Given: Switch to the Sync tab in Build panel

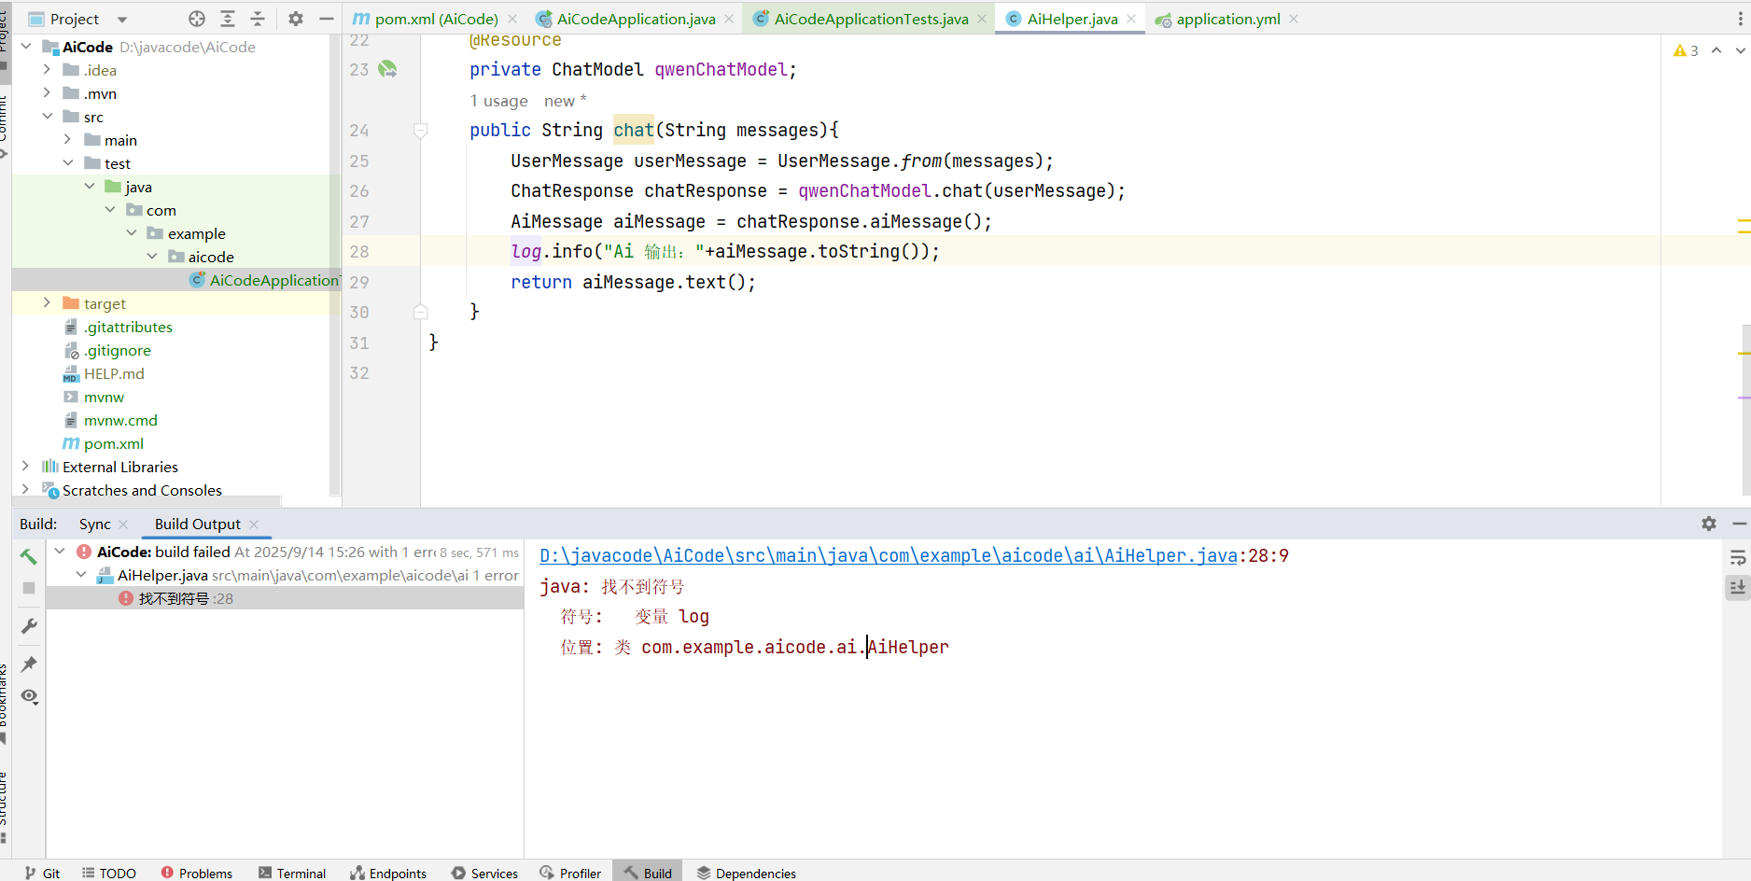Looking at the screenshot, I should 94,524.
